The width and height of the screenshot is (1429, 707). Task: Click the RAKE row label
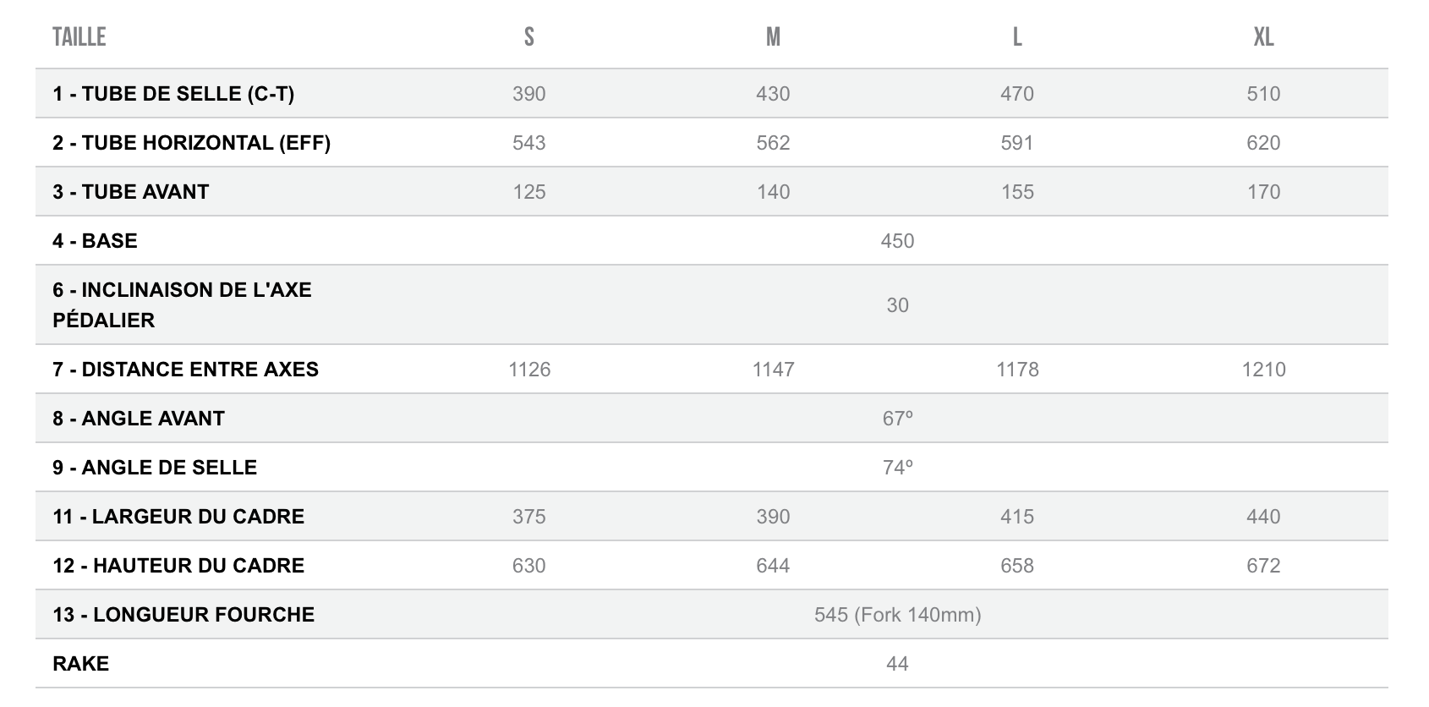click(80, 664)
